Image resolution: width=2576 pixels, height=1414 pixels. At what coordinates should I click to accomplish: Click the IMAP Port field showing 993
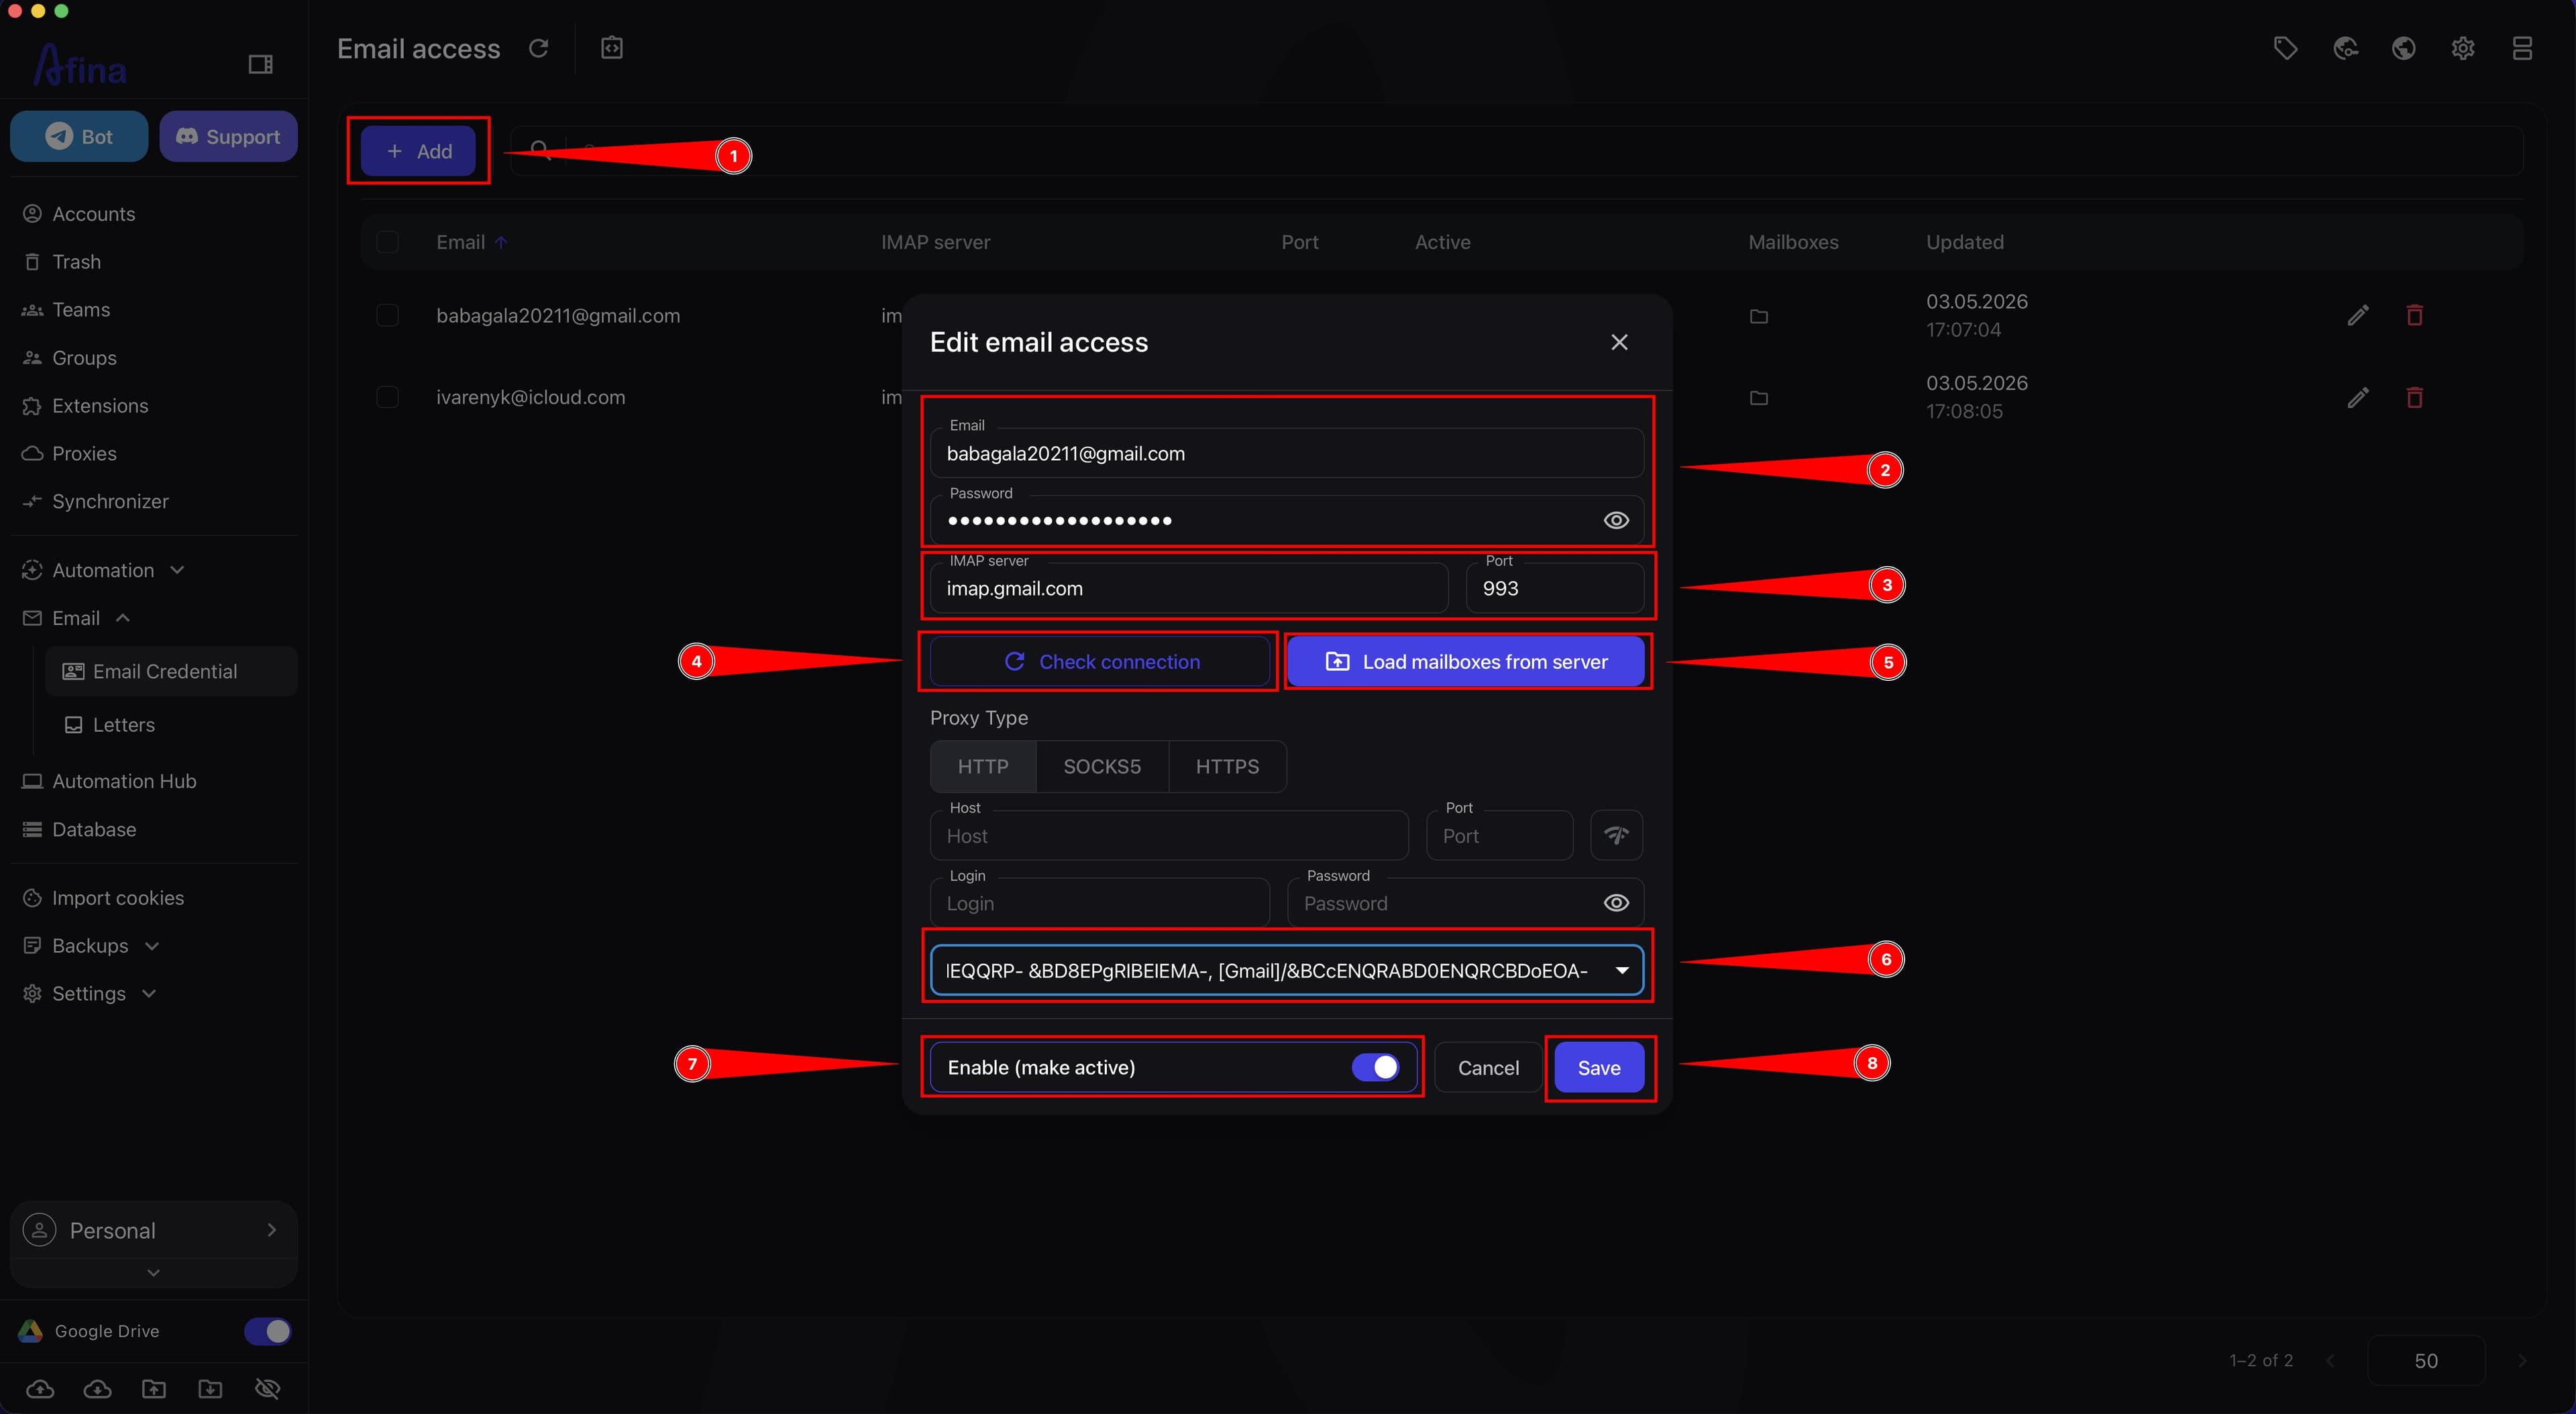[1555, 588]
